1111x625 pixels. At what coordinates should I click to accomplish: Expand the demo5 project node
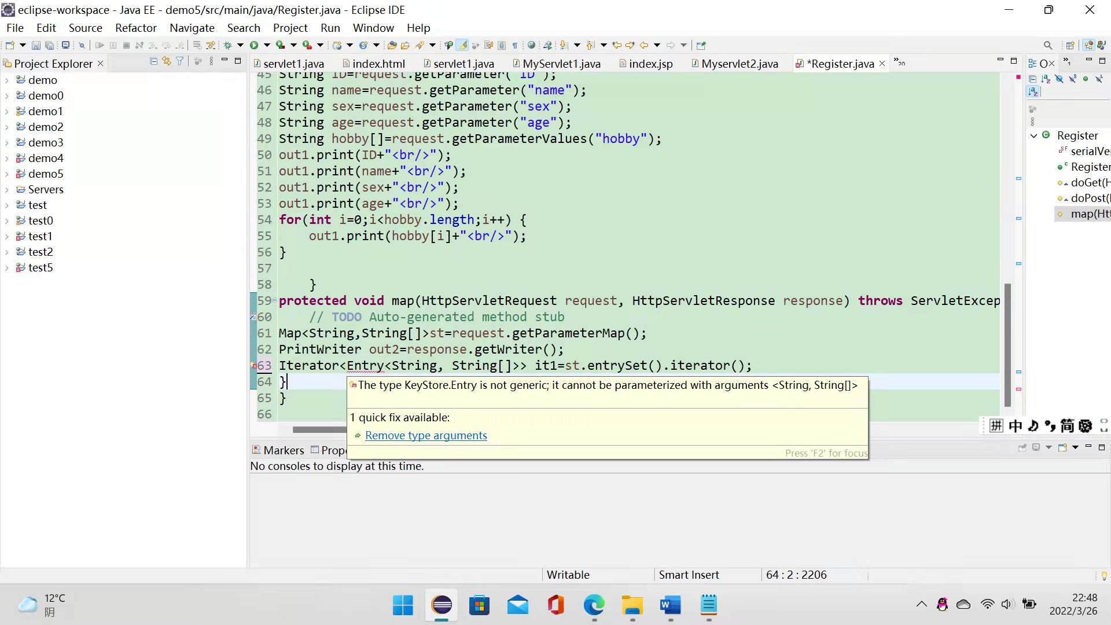[x=6, y=174]
